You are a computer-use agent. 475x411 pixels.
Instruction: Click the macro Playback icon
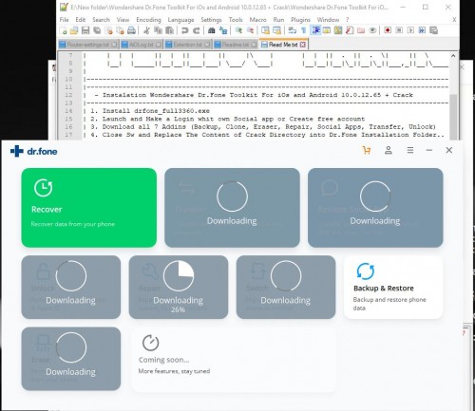click(x=410, y=30)
